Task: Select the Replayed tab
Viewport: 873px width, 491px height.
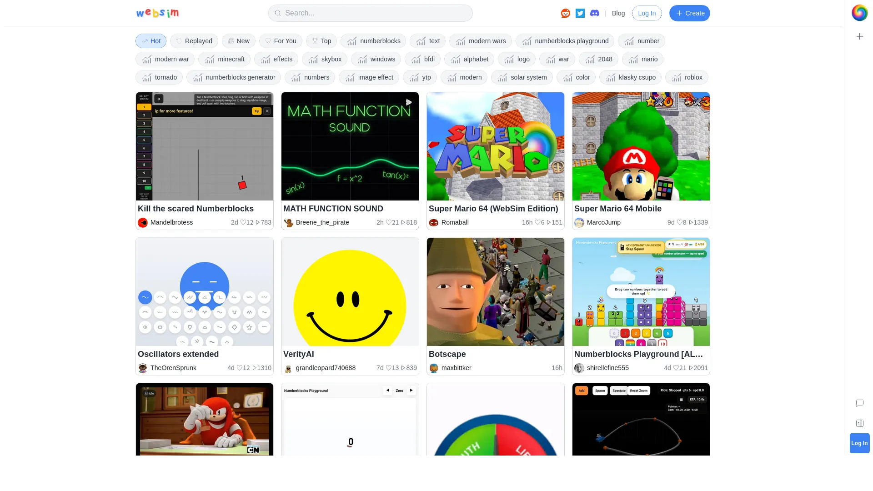Action: [194, 41]
